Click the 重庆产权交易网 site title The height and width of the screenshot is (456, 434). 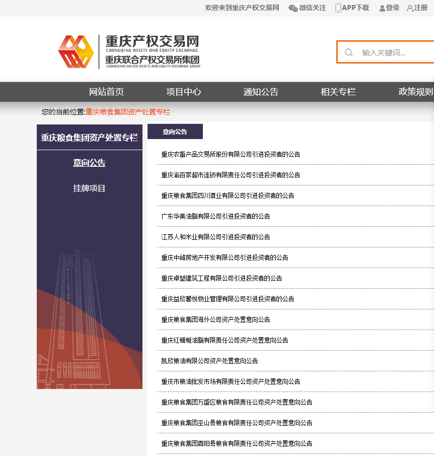(x=153, y=41)
